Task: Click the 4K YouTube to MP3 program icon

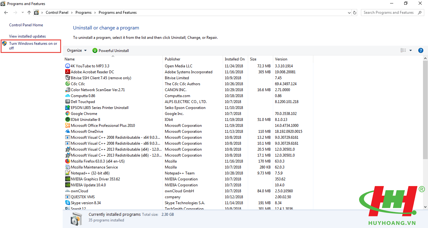Action: 67,66
